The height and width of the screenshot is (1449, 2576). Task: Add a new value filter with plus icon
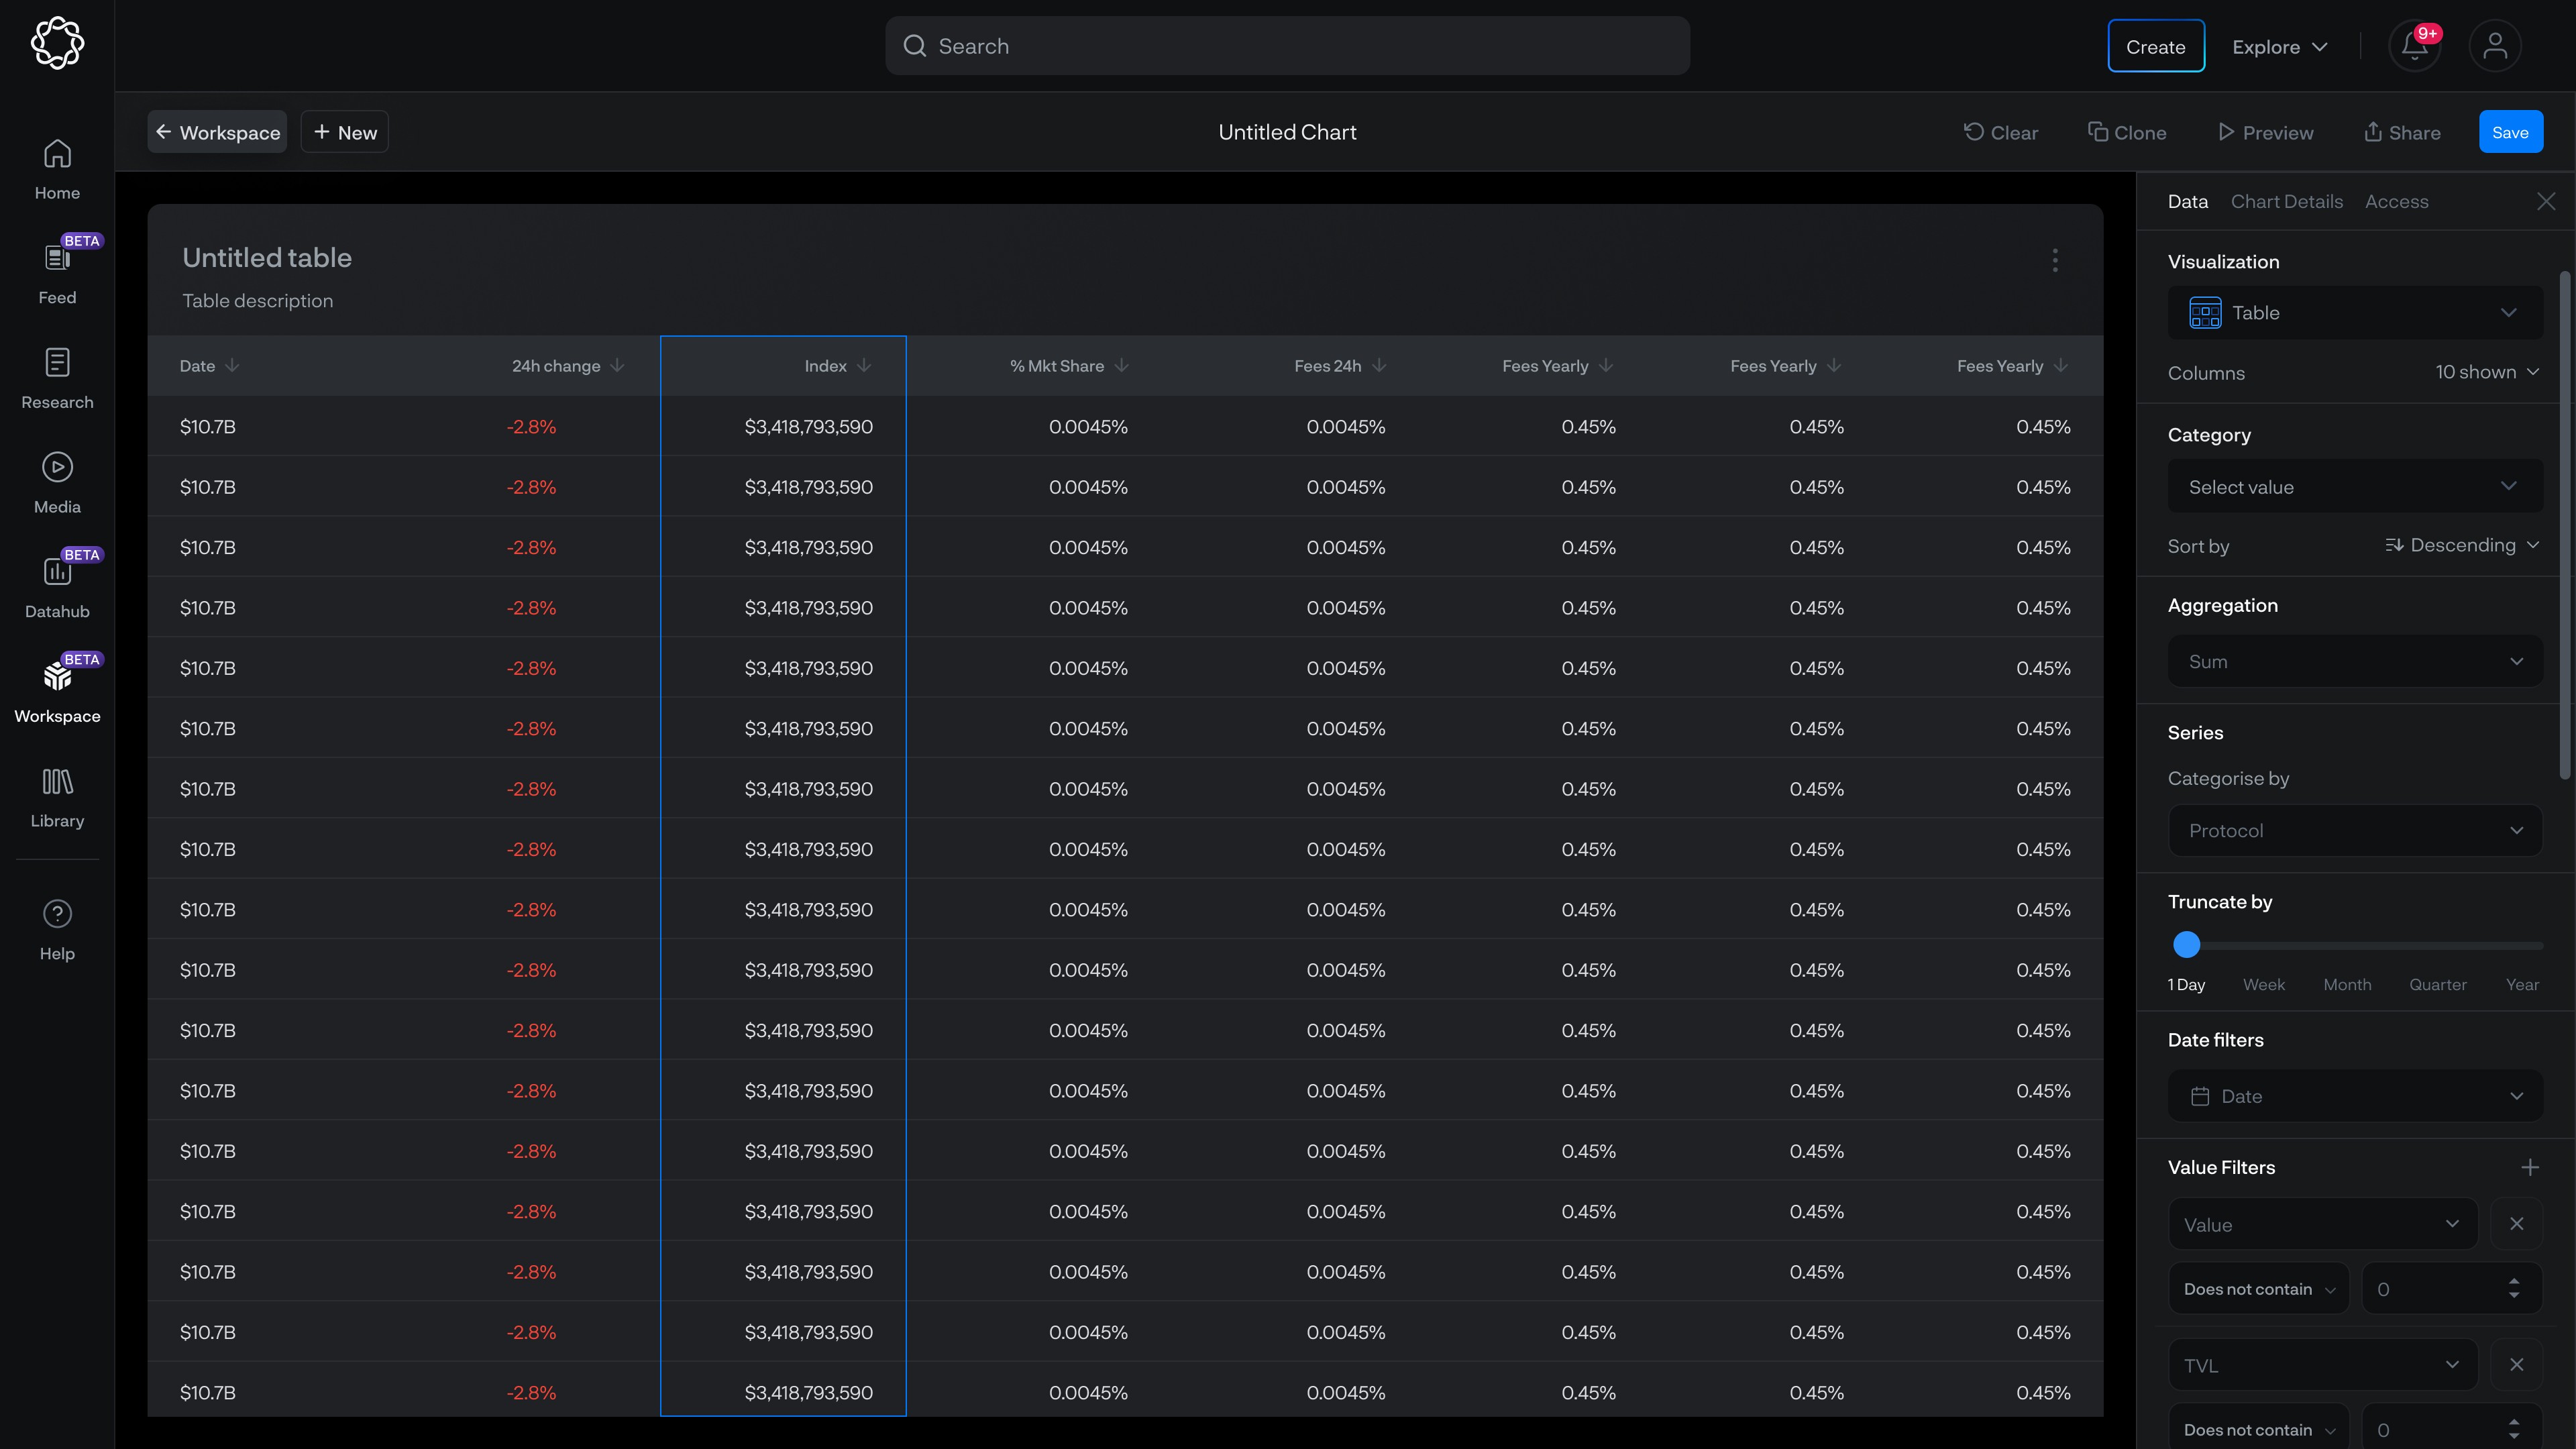pyautogui.click(x=2529, y=1167)
